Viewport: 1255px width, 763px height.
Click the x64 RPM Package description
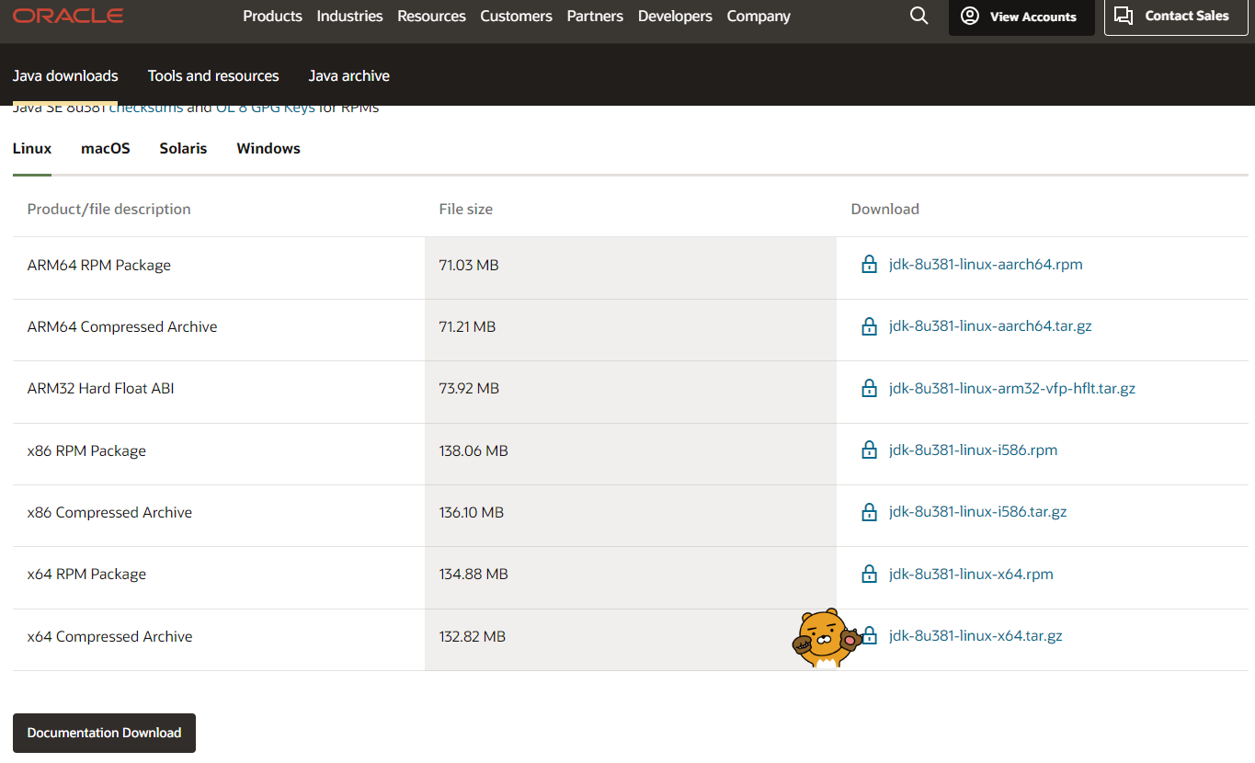pyautogui.click(x=86, y=574)
